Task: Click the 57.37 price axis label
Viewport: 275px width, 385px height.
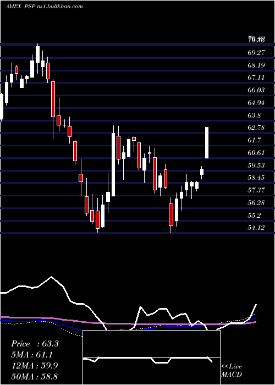Action: tap(256, 190)
